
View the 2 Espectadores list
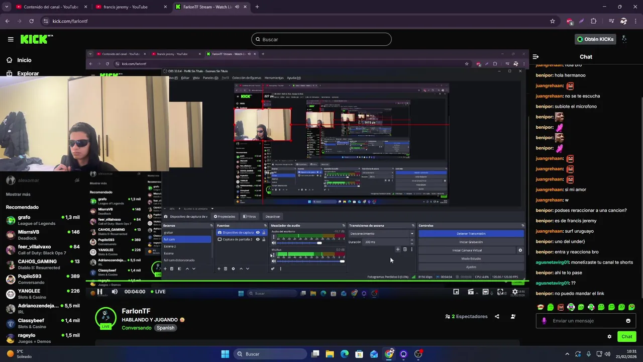point(466,317)
